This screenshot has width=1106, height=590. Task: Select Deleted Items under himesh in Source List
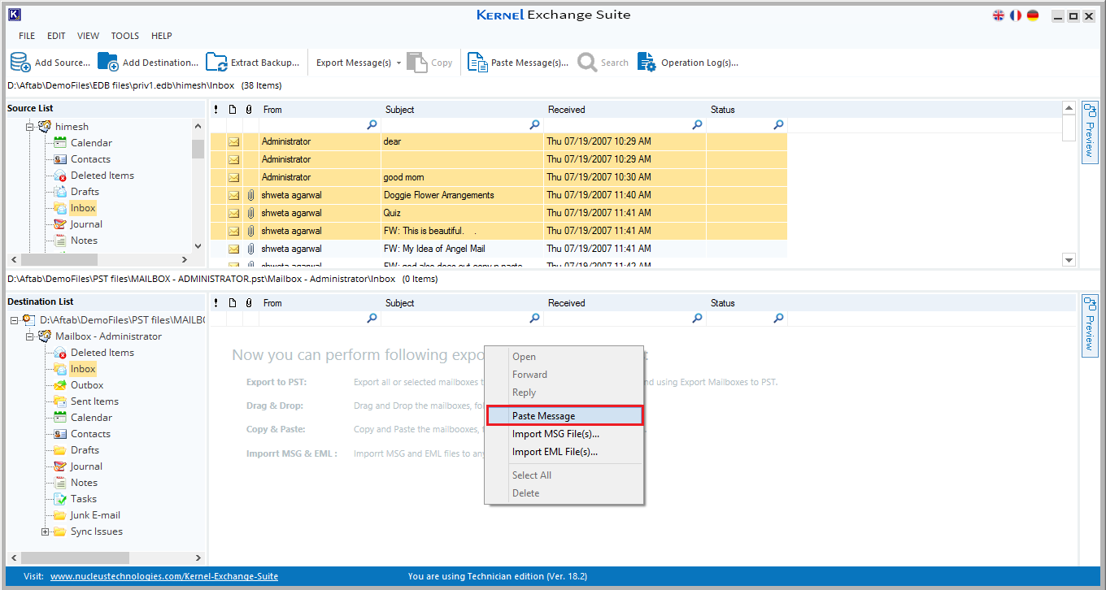[102, 176]
